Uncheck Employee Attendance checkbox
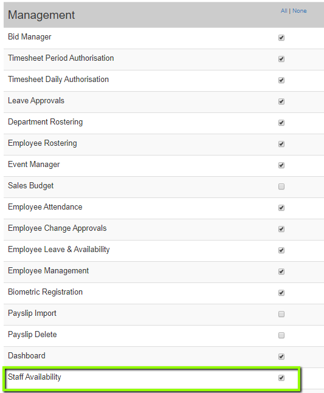Image resolution: width=324 pixels, height=393 pixels. pyautogui.click(x=281, y=208)
